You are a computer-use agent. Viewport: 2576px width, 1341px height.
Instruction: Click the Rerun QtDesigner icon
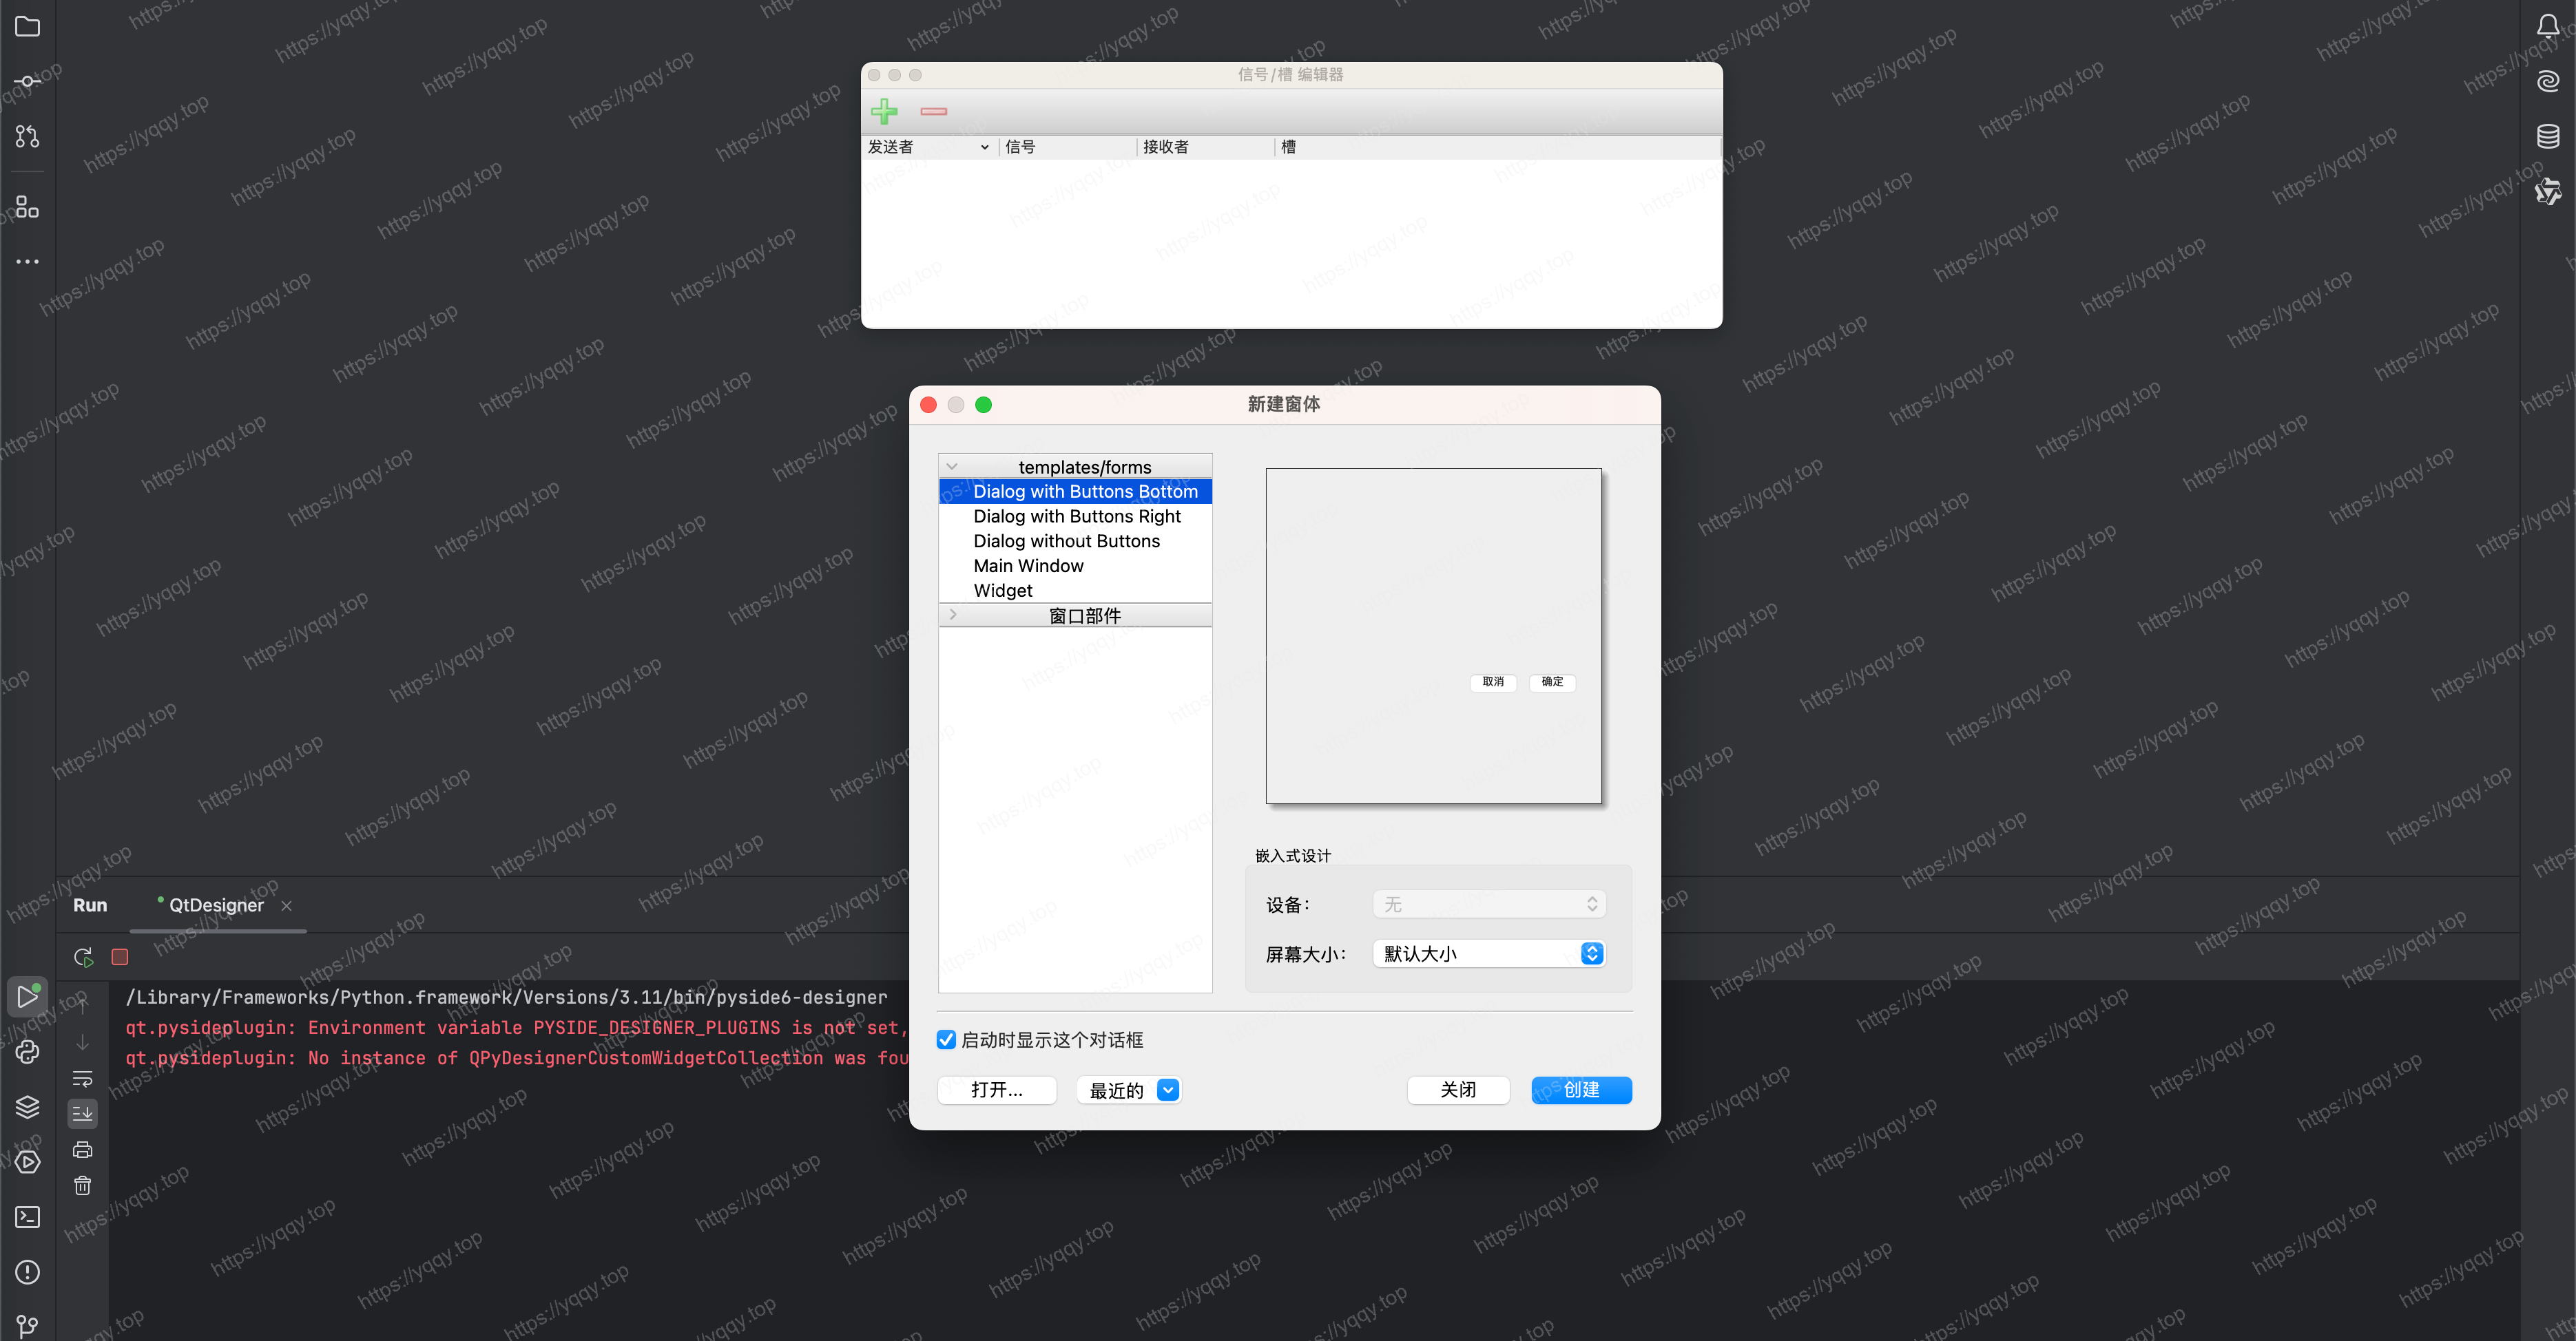pos(83,958)
